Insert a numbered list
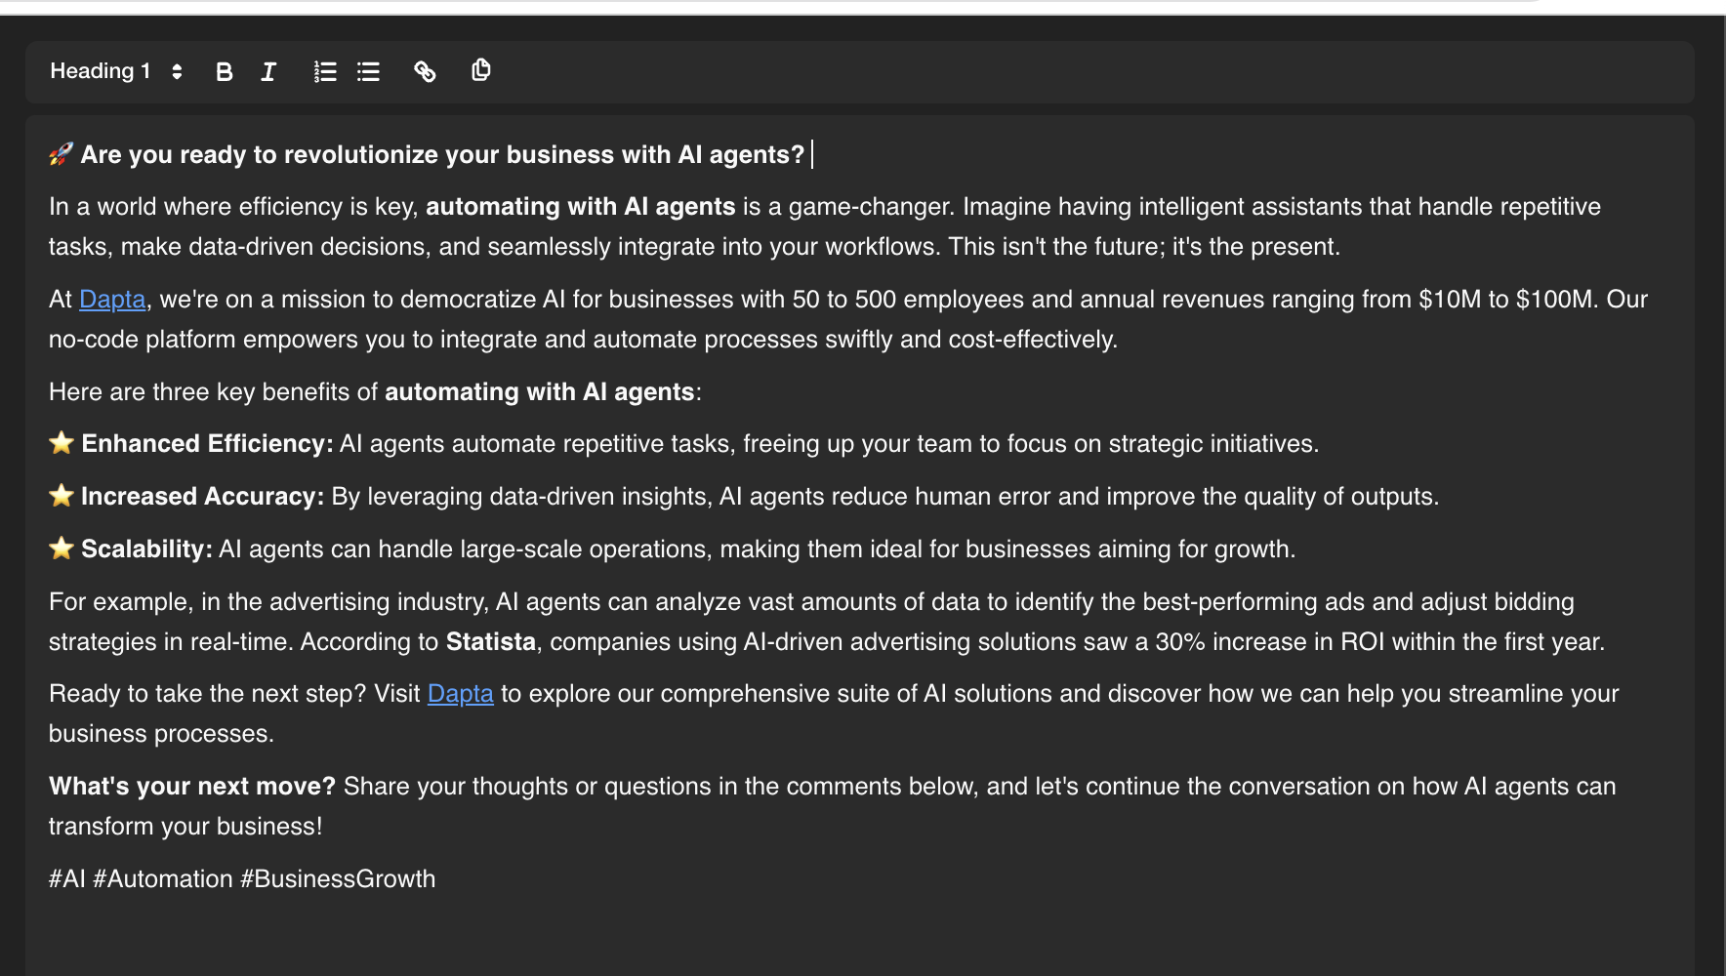 [325, 71]
